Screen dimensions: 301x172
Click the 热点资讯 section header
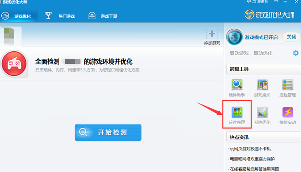263,137
